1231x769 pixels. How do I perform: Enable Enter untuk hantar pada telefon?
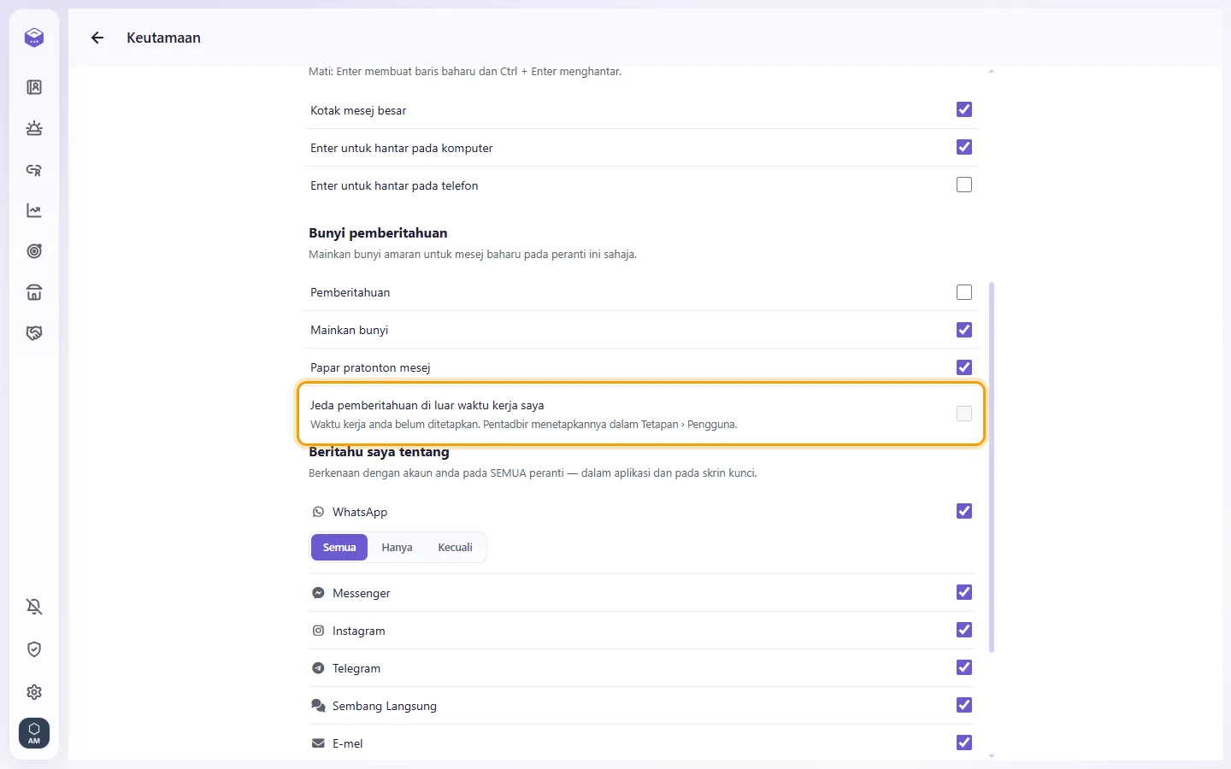click(964, 185)
